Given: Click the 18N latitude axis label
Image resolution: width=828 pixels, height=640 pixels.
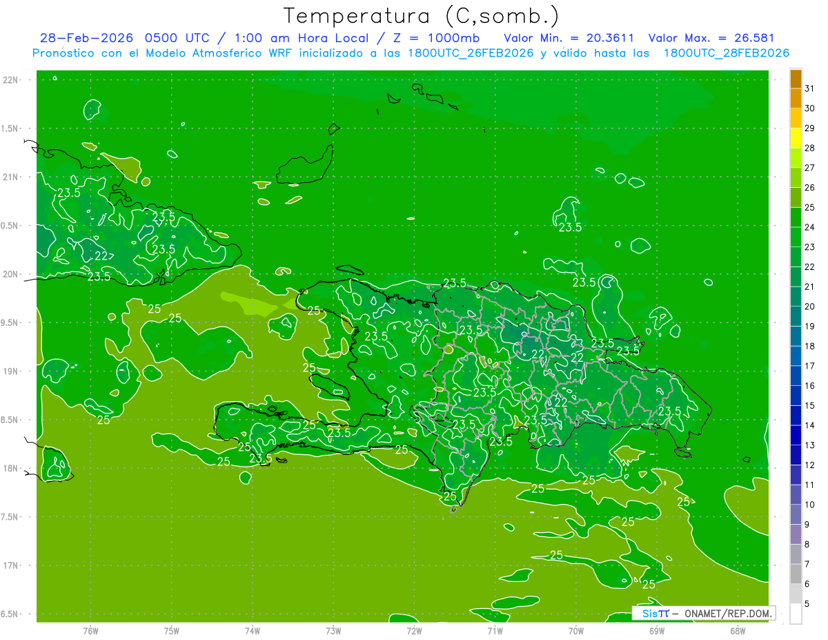Looking at the screenshot, I should coord(10,468).
